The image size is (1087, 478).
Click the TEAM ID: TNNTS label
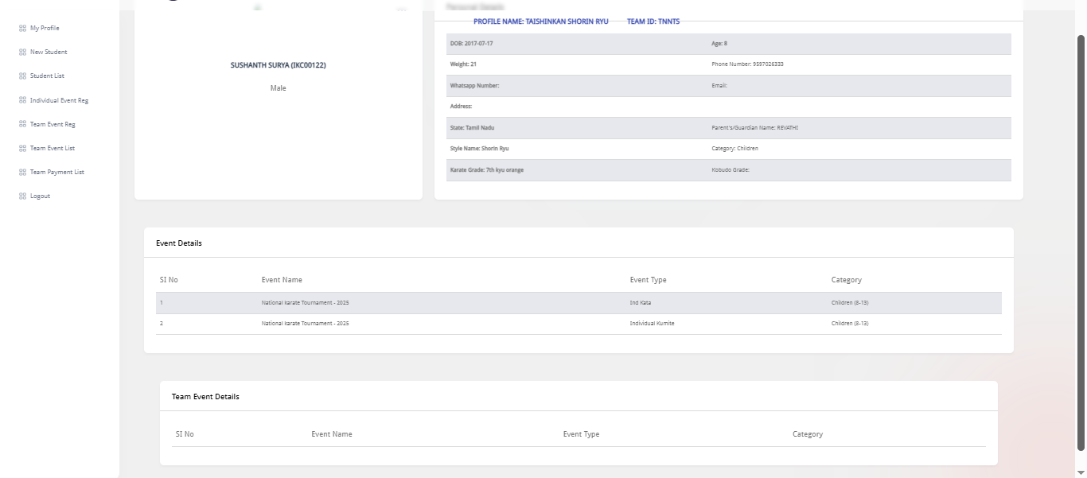pyautogui.click(x=653, y=21)
